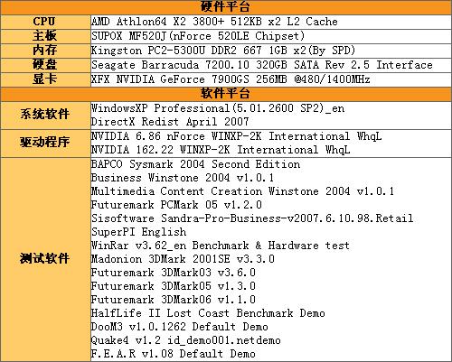The width and height of the screenshot is (452, 362).
Task: Select the 测试软件 label cell
Action: pyautogui.click(x=45, y=259)
